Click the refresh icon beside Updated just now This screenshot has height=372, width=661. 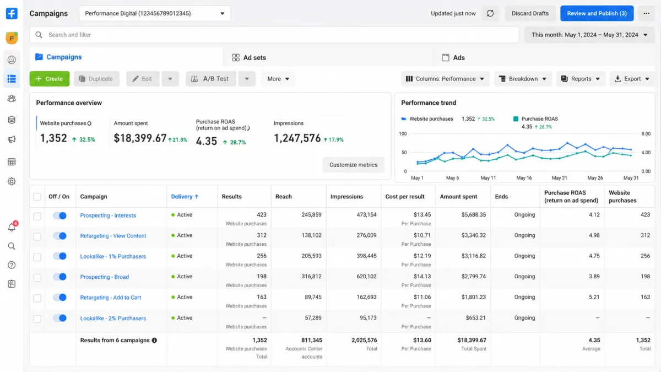click(490, 13)
